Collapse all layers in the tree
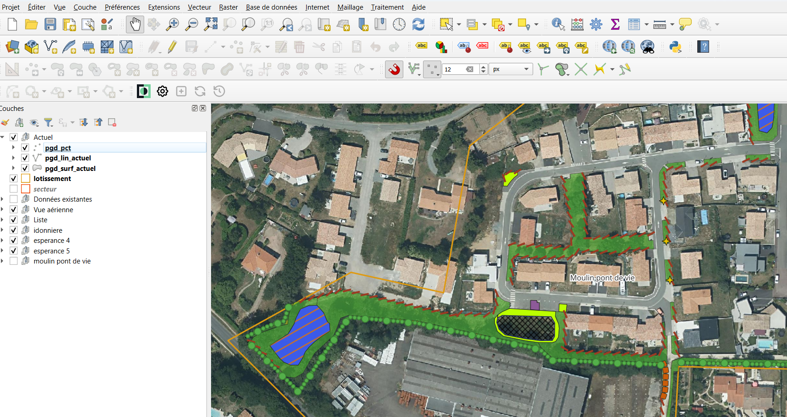Image resolution: width=787 pixels, height=417 pixels. click(98, 122)
